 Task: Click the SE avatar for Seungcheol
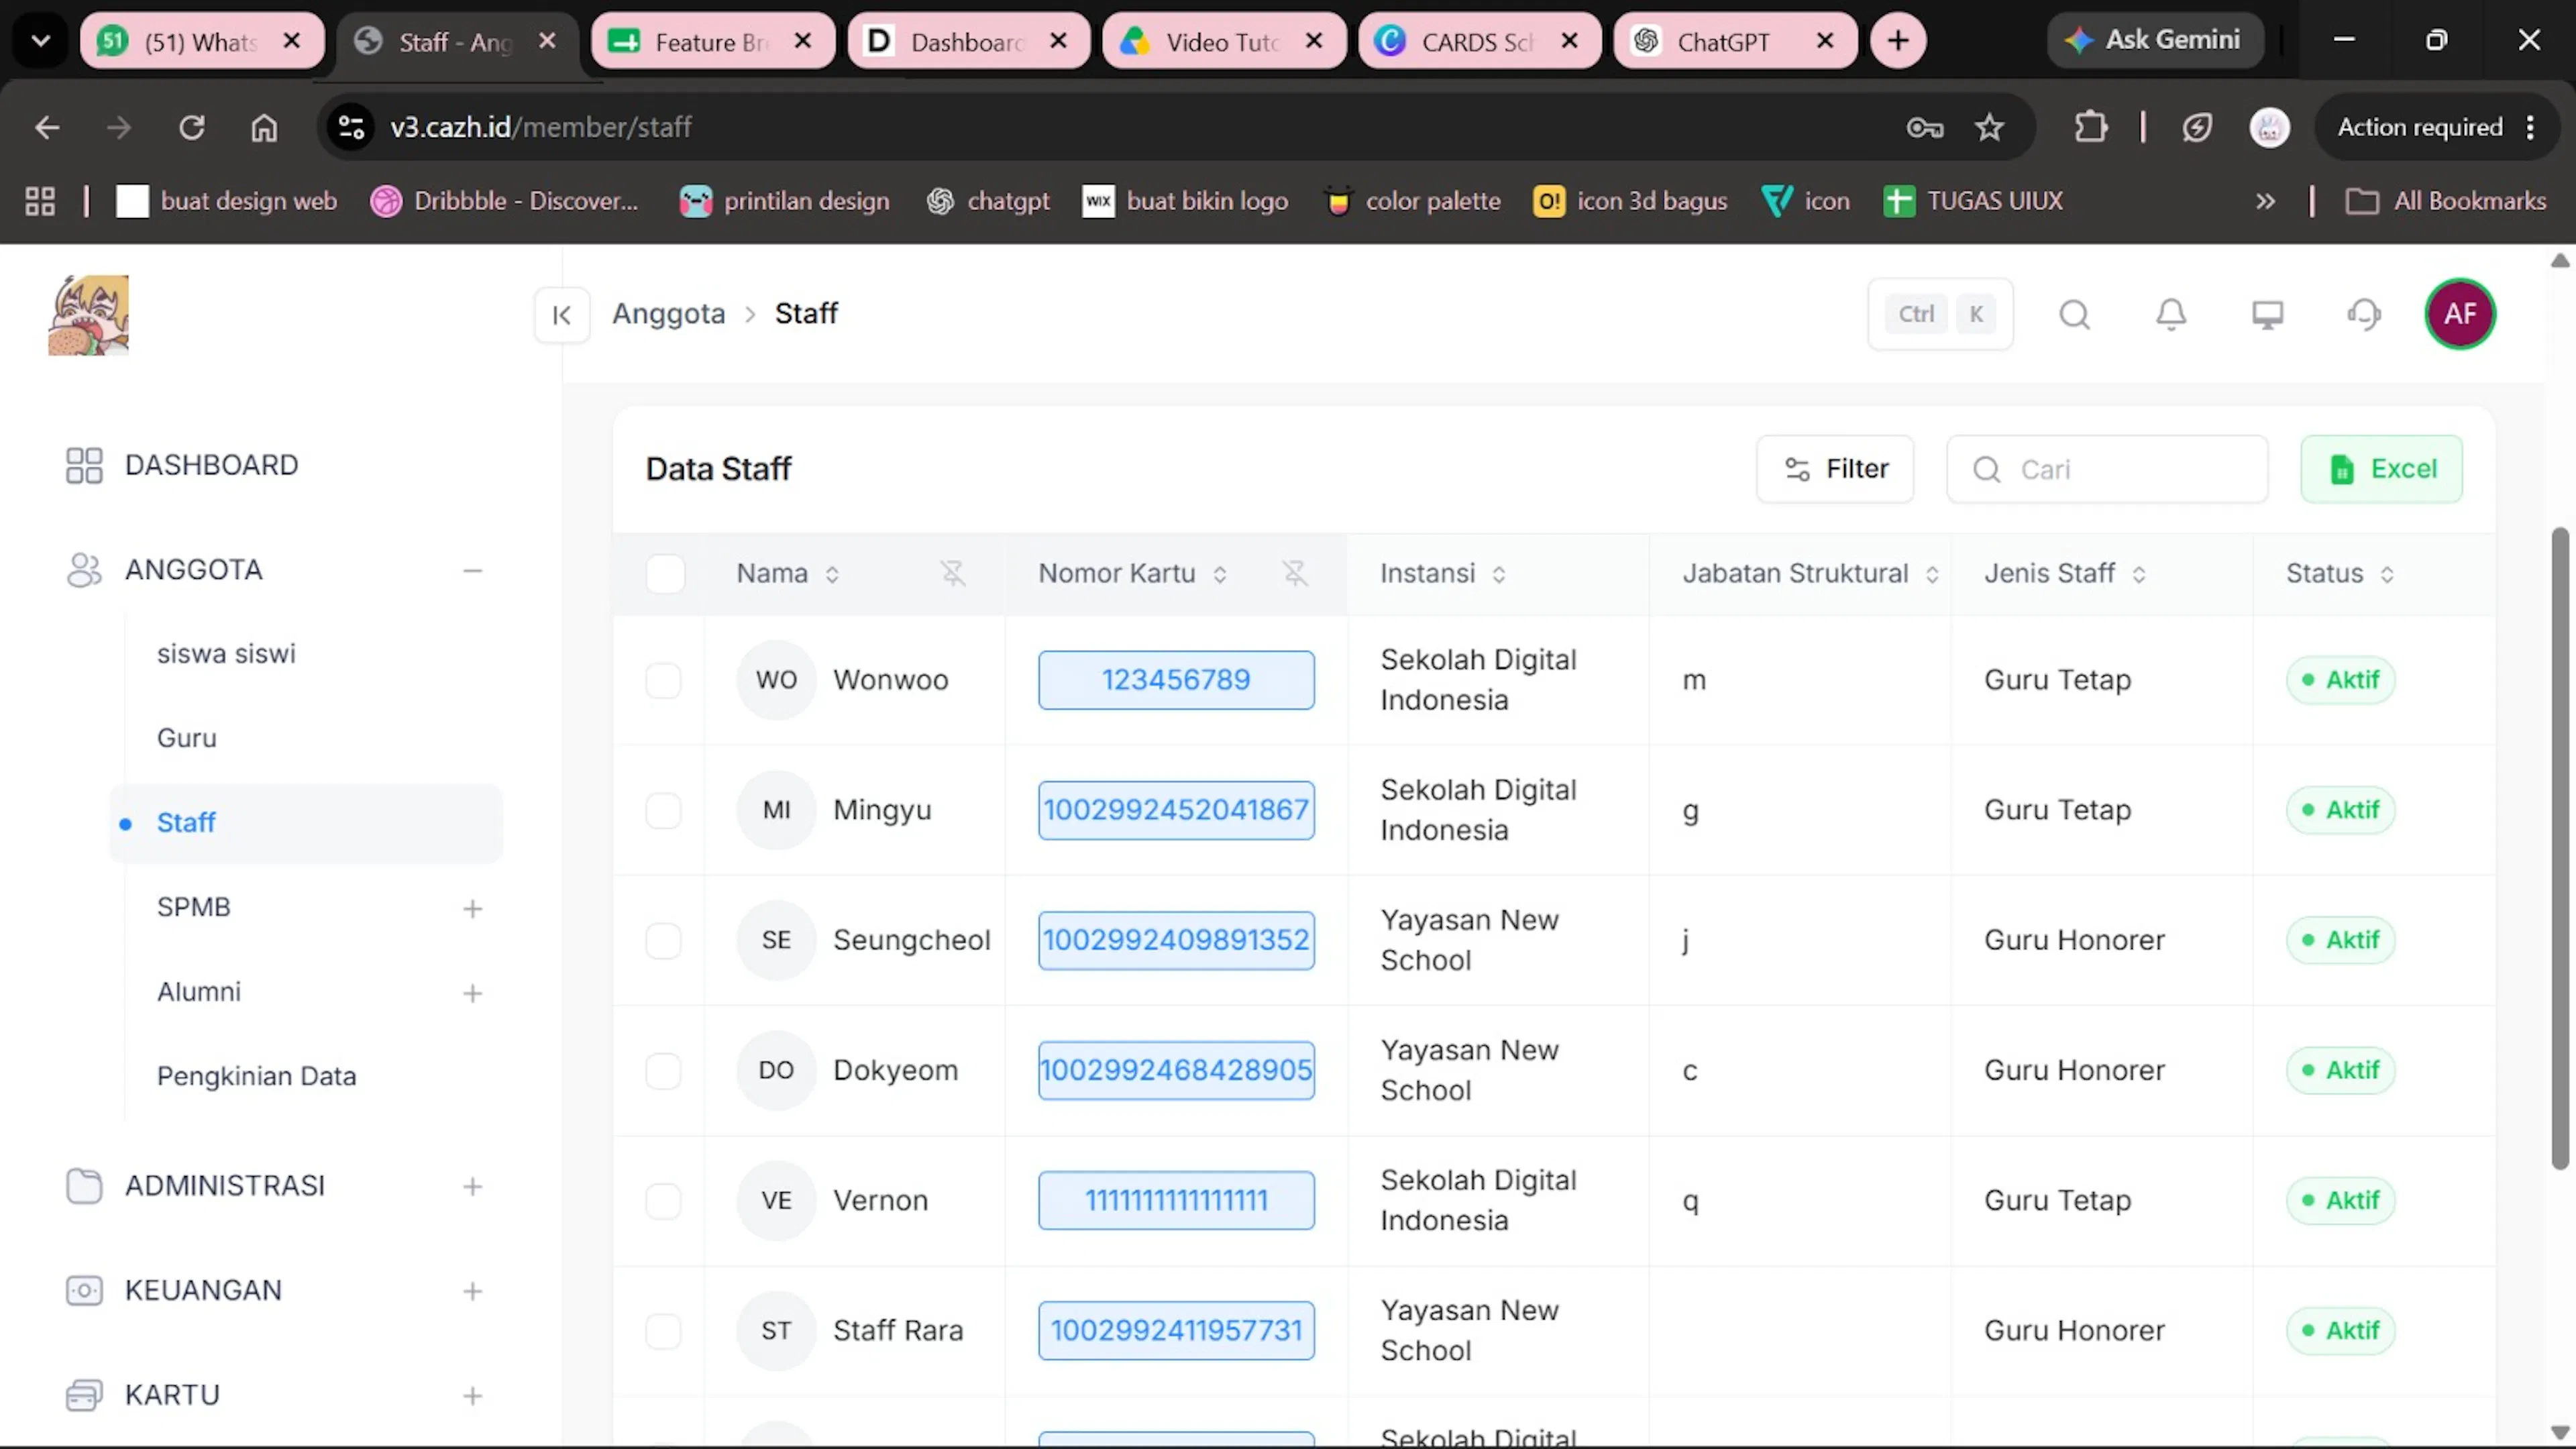point(776,940)
